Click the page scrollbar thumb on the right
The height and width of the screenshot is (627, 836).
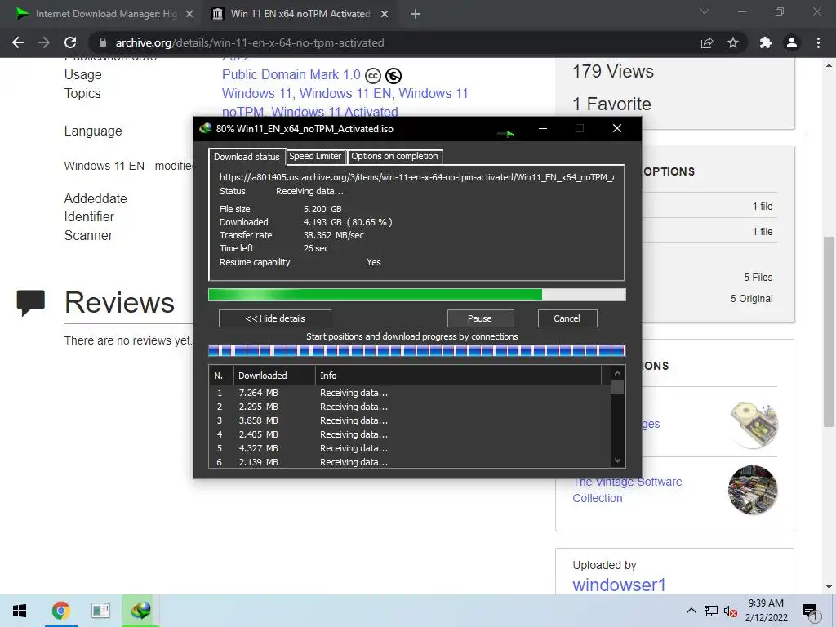click(829, 331)
